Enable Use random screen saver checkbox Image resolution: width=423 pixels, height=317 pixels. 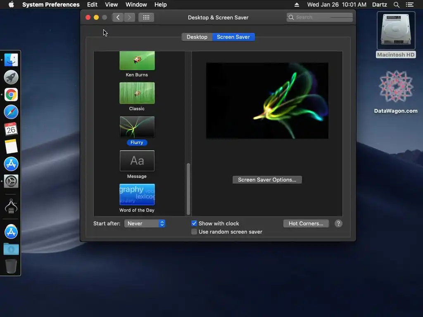[194, 232]
